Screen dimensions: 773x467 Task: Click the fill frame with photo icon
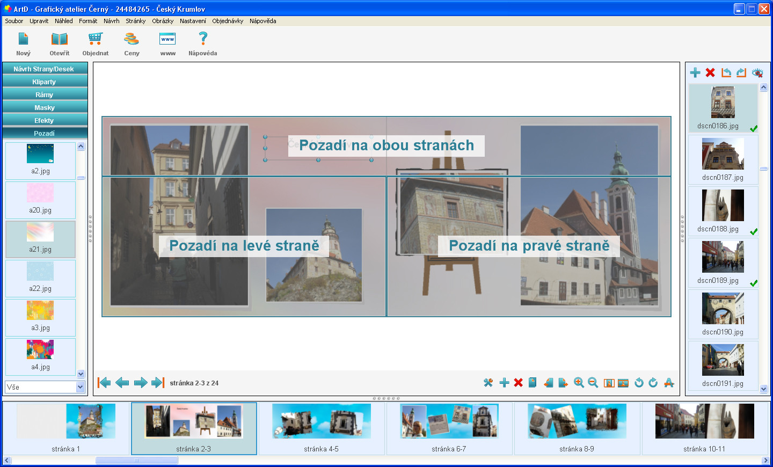623,383
